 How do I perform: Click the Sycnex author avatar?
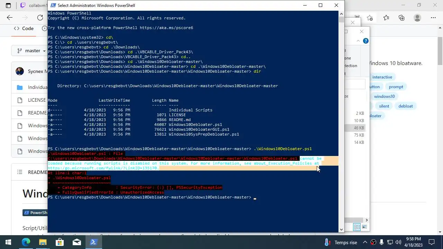click(19, 71)
